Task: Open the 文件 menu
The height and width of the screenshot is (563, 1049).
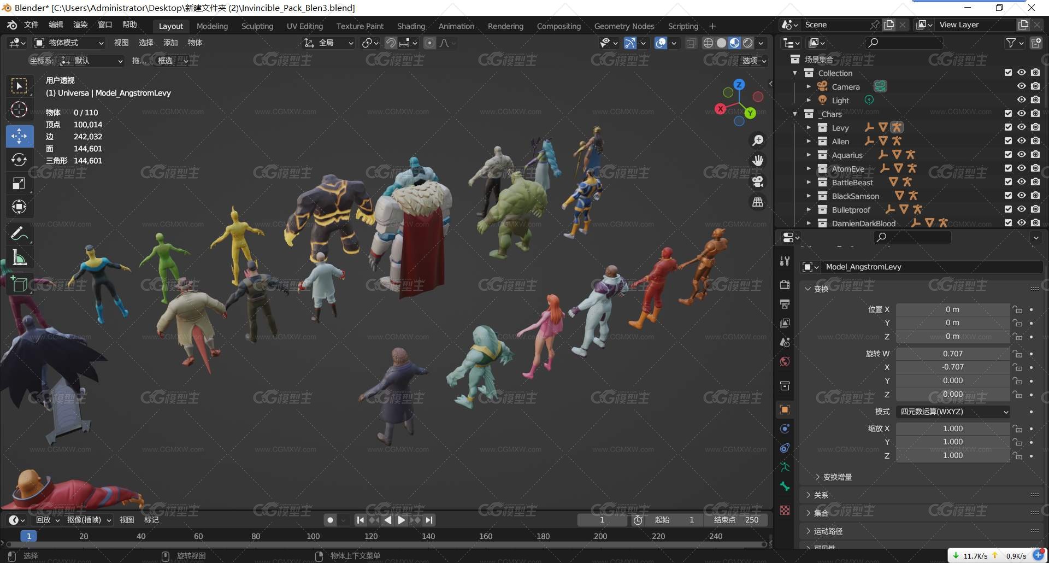Action: (x=31, y=25)
